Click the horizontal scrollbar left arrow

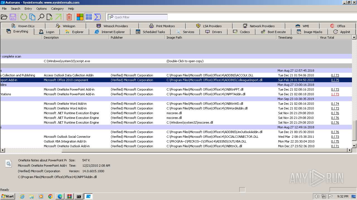pyautogui.click(x=2, y=150)
